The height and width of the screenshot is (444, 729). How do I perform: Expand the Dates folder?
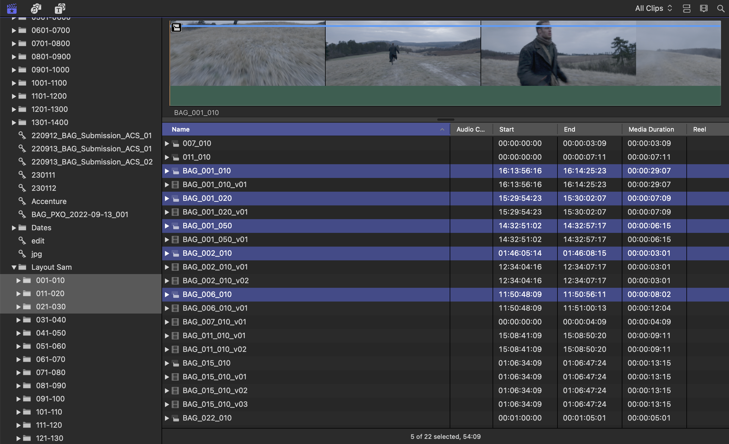pyautogui.click(x=14, y=228)
